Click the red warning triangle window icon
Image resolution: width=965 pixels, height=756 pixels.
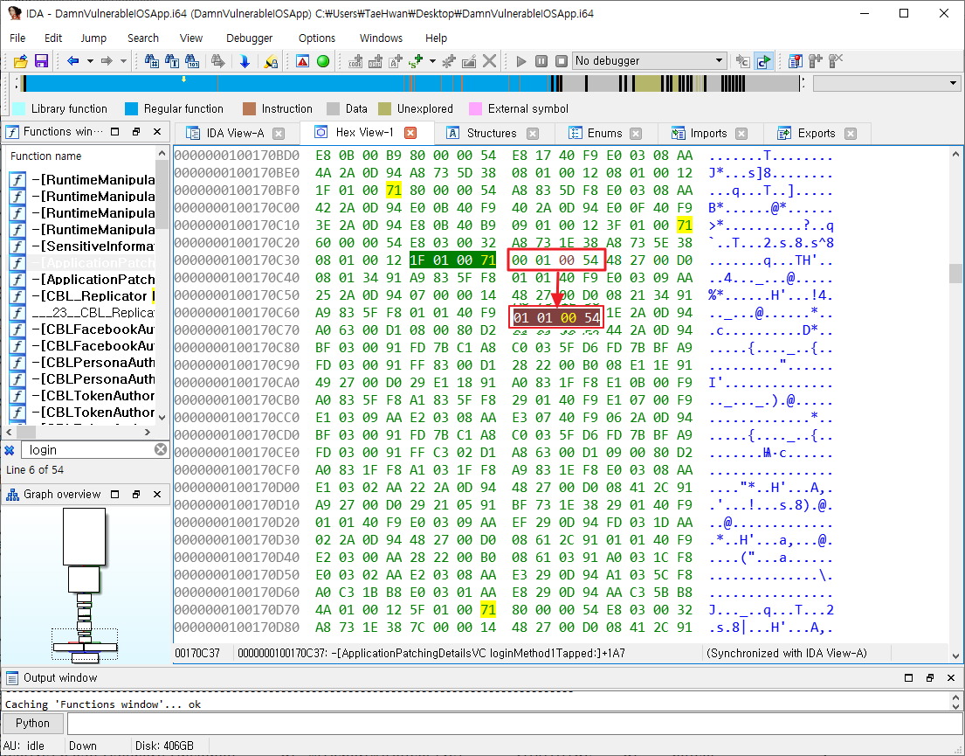tap(302, 61)
